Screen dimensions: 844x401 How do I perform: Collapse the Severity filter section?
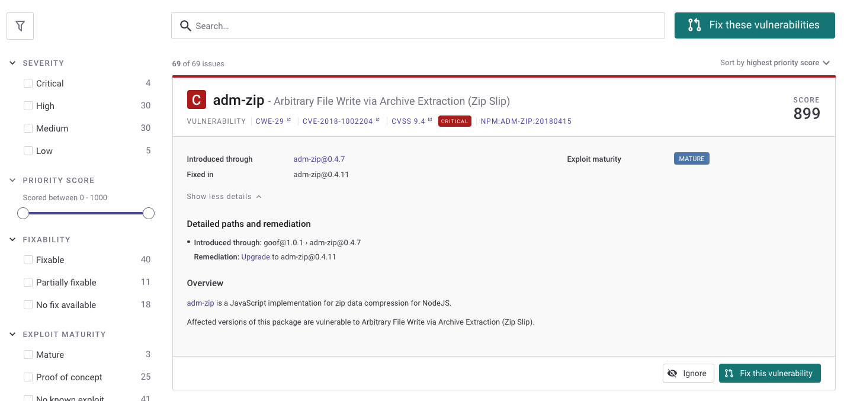tap(12, 63)
